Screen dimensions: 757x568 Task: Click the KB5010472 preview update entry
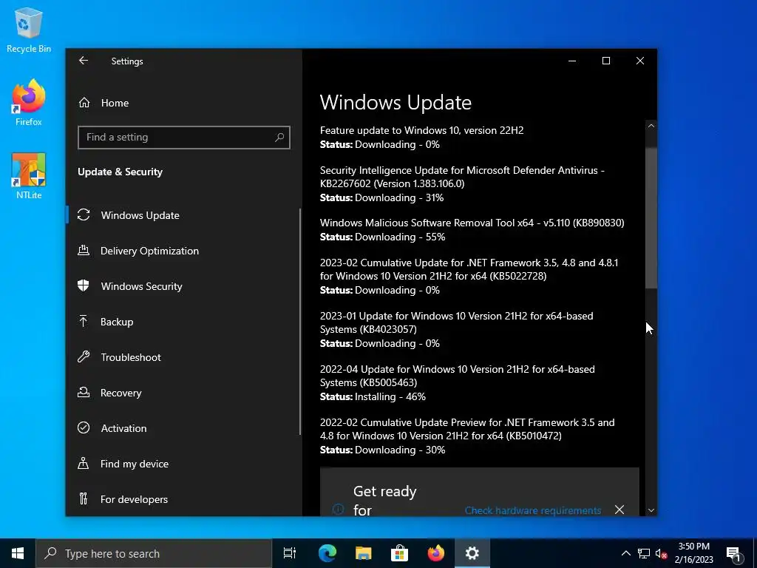(x=467, y=436)
